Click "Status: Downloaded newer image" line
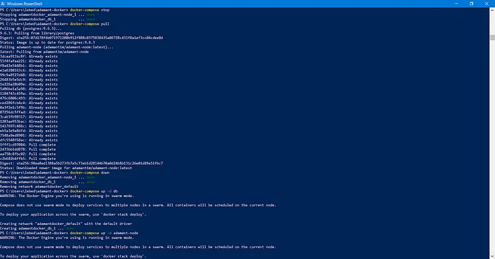 (66, 168)
